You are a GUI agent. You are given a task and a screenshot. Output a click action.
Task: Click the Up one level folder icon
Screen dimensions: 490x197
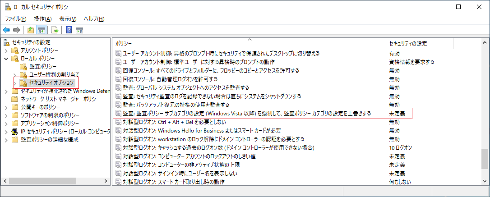31,30
